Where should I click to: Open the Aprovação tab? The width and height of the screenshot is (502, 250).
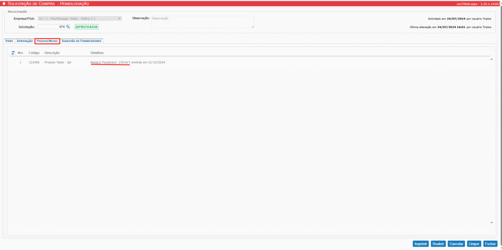25,41
